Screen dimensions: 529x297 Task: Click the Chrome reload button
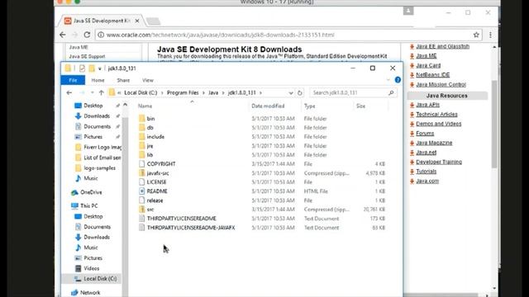coord(87,35)
